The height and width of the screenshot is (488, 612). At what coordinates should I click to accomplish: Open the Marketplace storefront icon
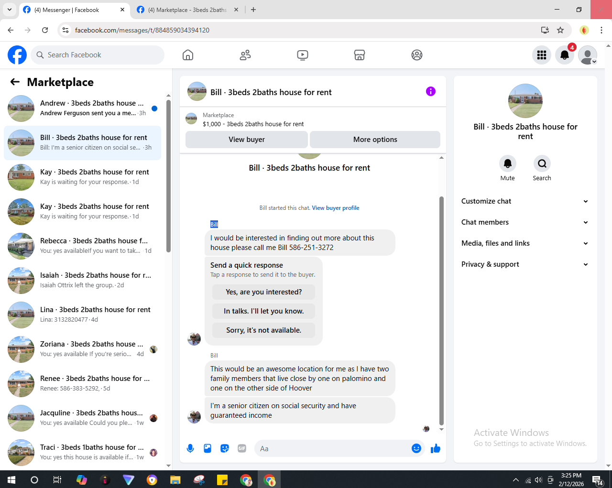pos(360,55)
